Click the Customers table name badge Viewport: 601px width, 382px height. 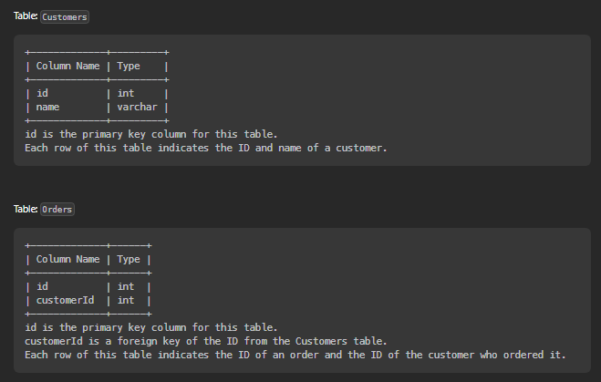65,16
